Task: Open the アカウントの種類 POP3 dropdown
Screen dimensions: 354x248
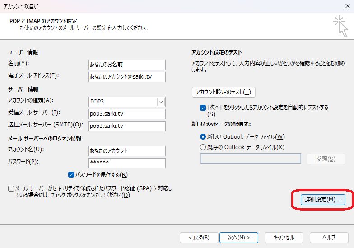Action: [161, 102]
